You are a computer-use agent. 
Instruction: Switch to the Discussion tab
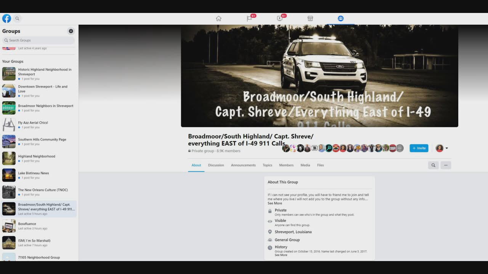click(216, 165)
